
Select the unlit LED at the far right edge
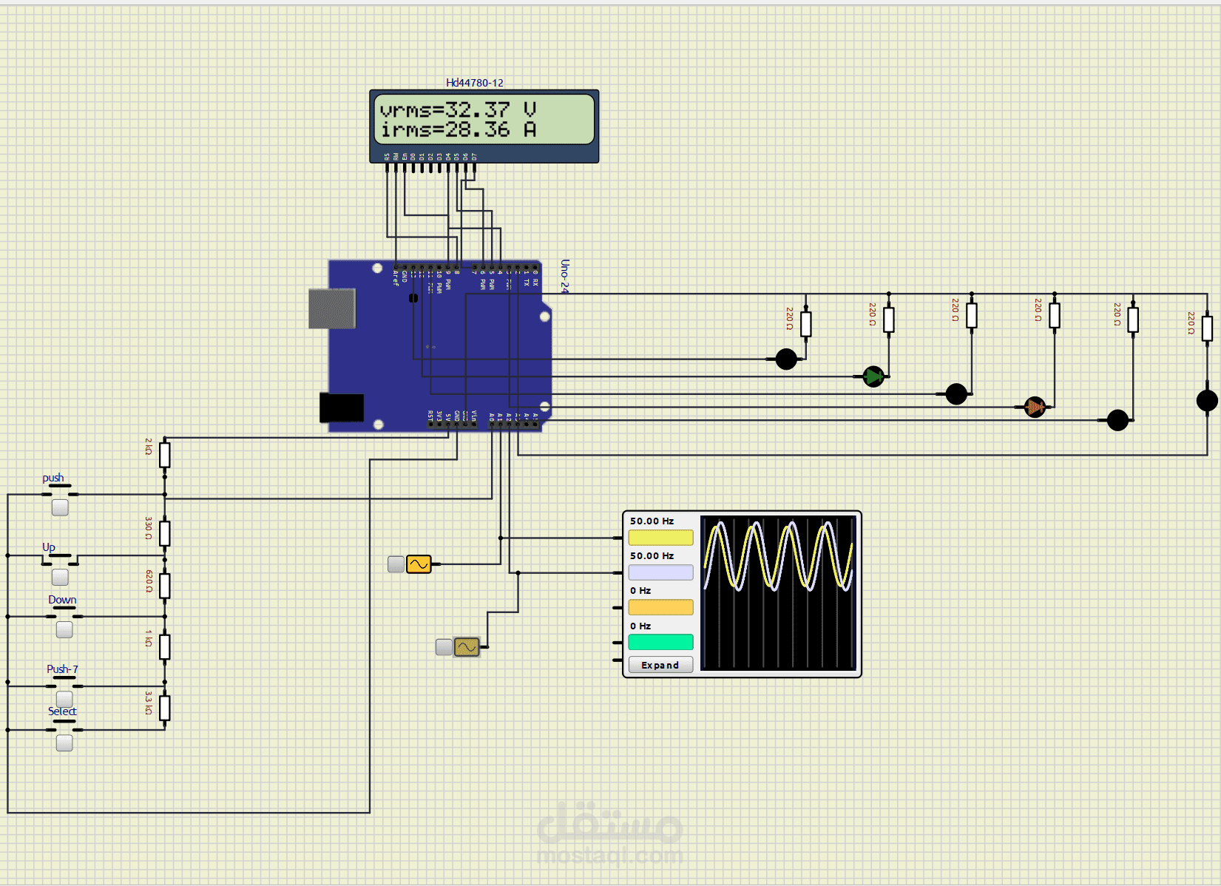(x=1207, y=400)
